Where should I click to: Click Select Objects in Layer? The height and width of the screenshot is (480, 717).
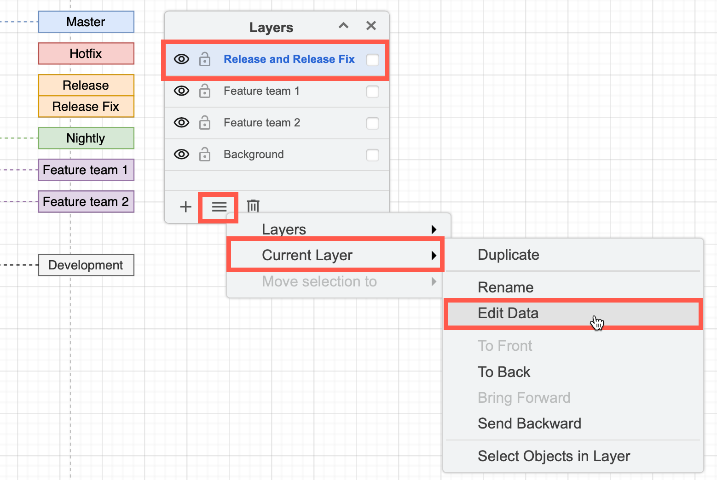(554, 456)
